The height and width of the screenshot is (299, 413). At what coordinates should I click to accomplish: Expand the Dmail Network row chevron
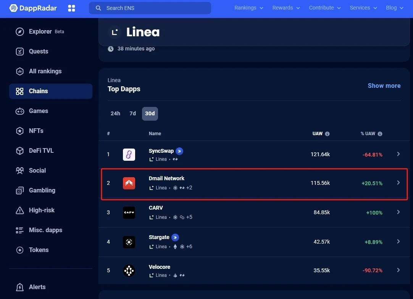pyautogui.click(x=398, y=183)
